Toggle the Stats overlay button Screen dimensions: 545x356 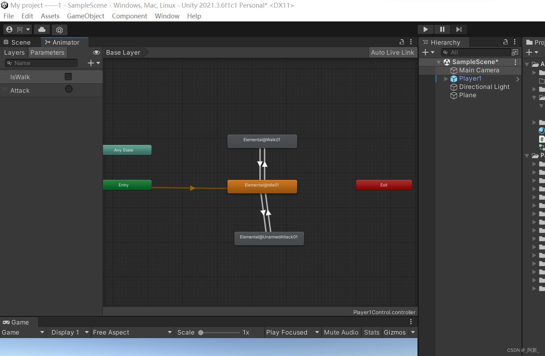(x=372, y=332)
